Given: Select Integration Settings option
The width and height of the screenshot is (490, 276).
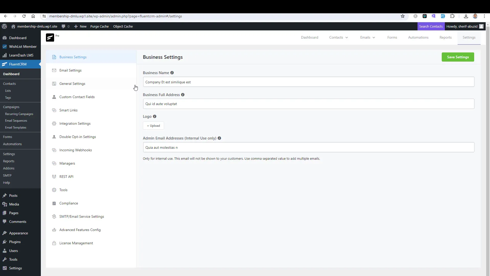Looking at the screenshot, I should pyautogui.click(x=75, y=123).
